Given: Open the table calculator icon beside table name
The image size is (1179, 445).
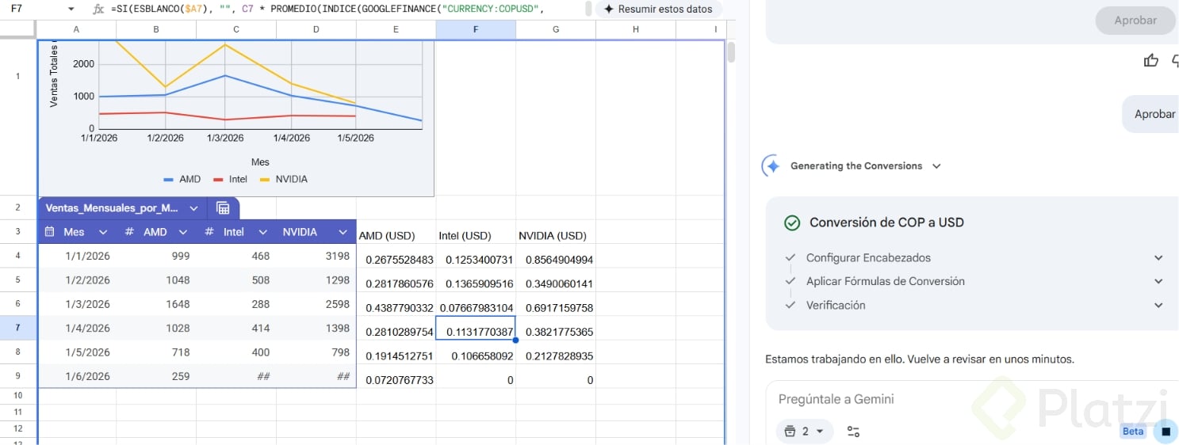Looking at the screenshot, I should tap(223, 208).
